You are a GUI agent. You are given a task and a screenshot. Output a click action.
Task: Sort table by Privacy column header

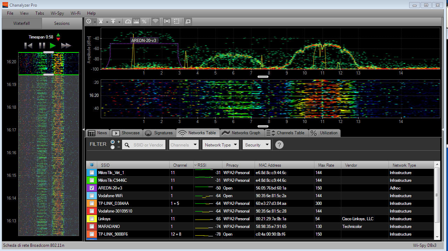pyautogui.click(x=239, y=165)
